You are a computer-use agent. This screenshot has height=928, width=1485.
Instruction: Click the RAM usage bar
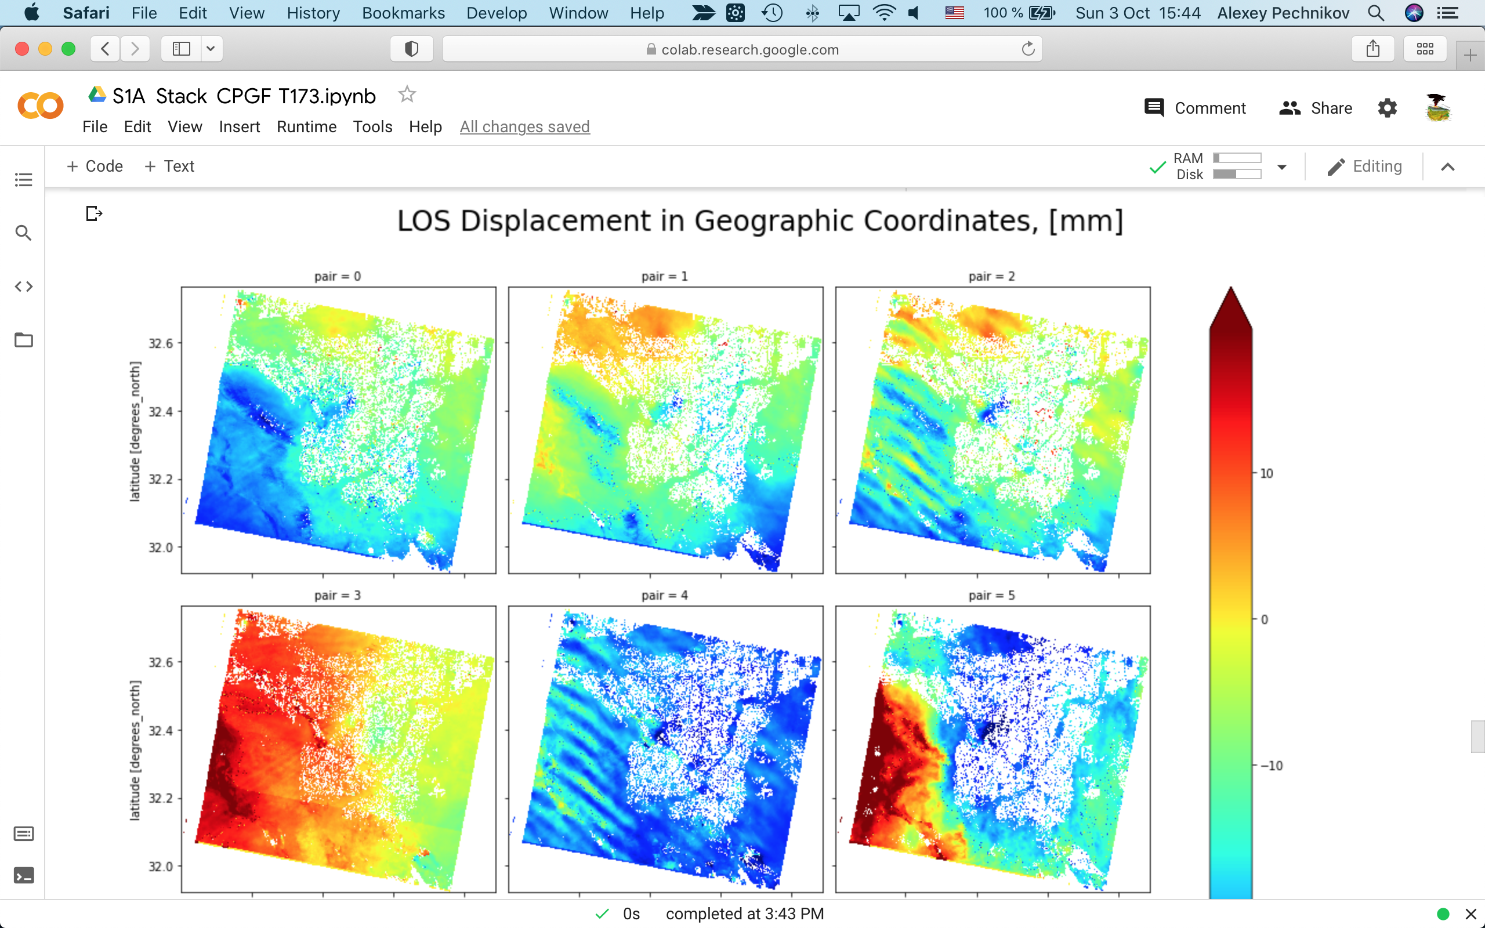(x=1237, y=158)
